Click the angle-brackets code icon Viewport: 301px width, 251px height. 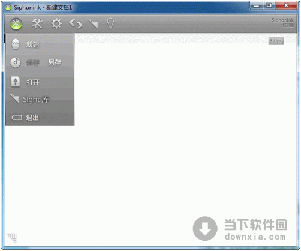pos(76,24)
